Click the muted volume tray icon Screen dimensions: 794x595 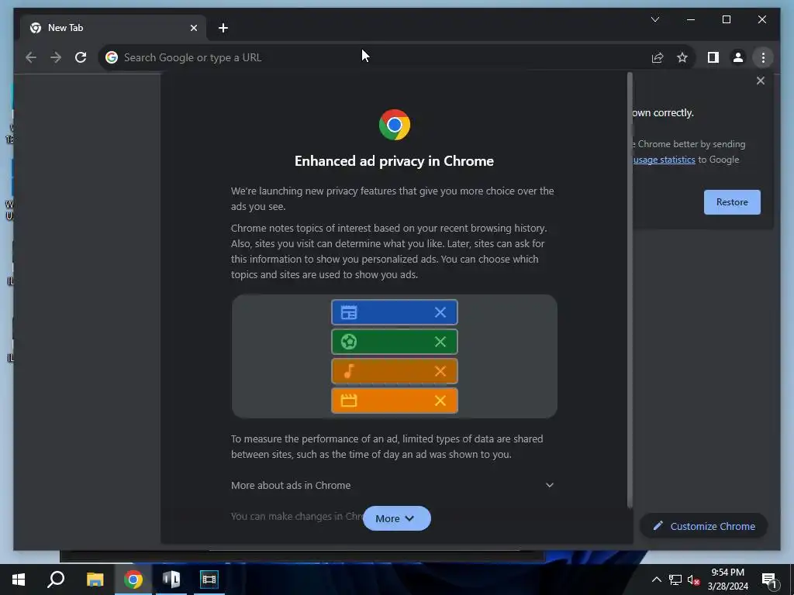coord(694,580)
